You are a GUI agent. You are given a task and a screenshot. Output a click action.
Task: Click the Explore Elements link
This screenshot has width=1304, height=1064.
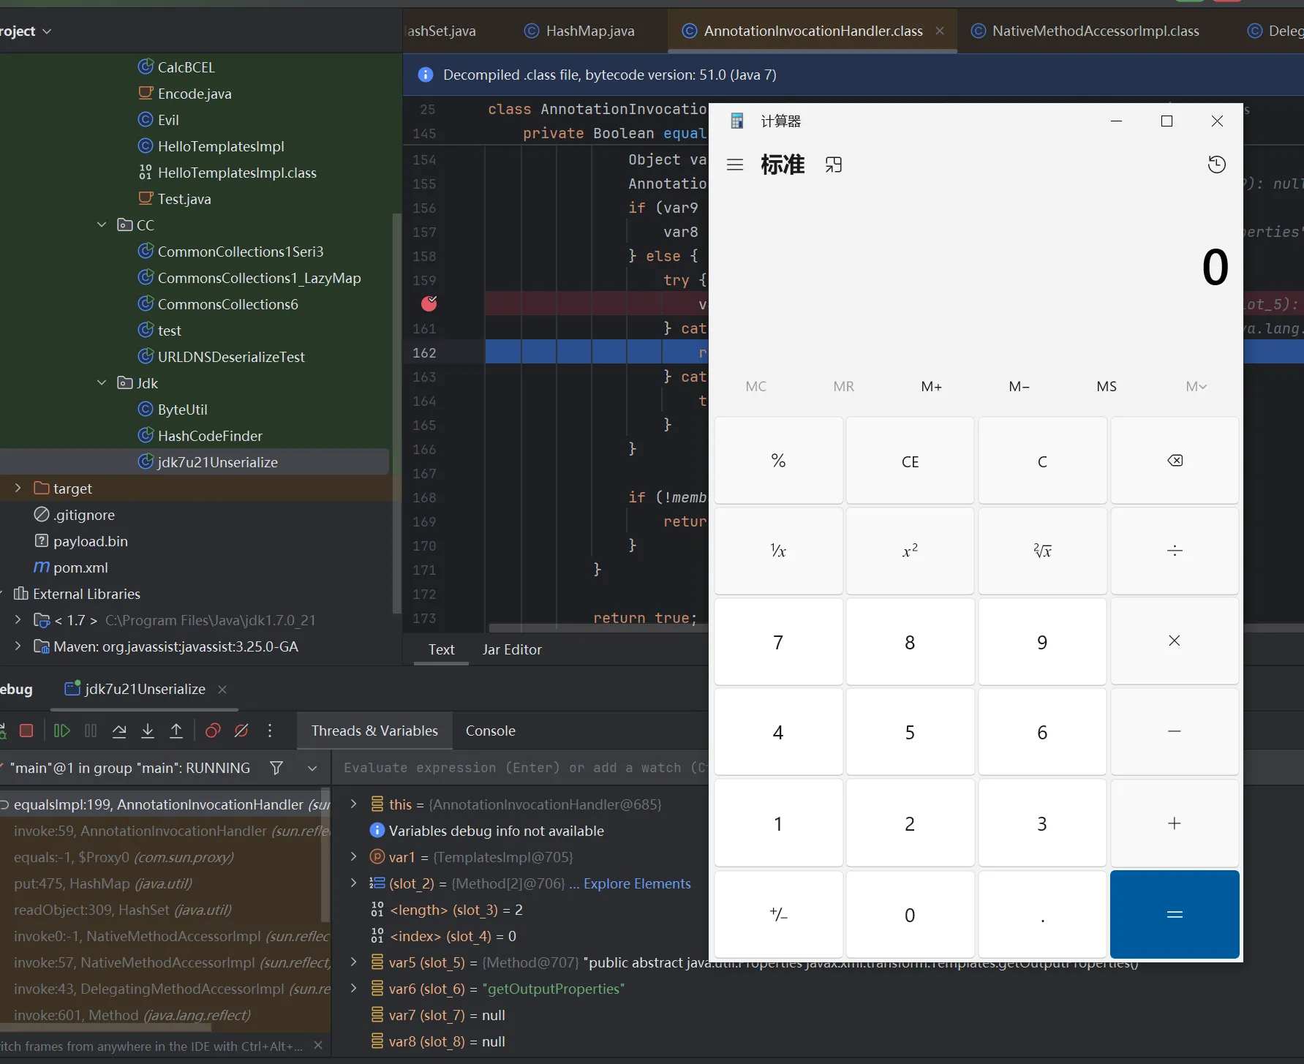[x=636, y=883]
